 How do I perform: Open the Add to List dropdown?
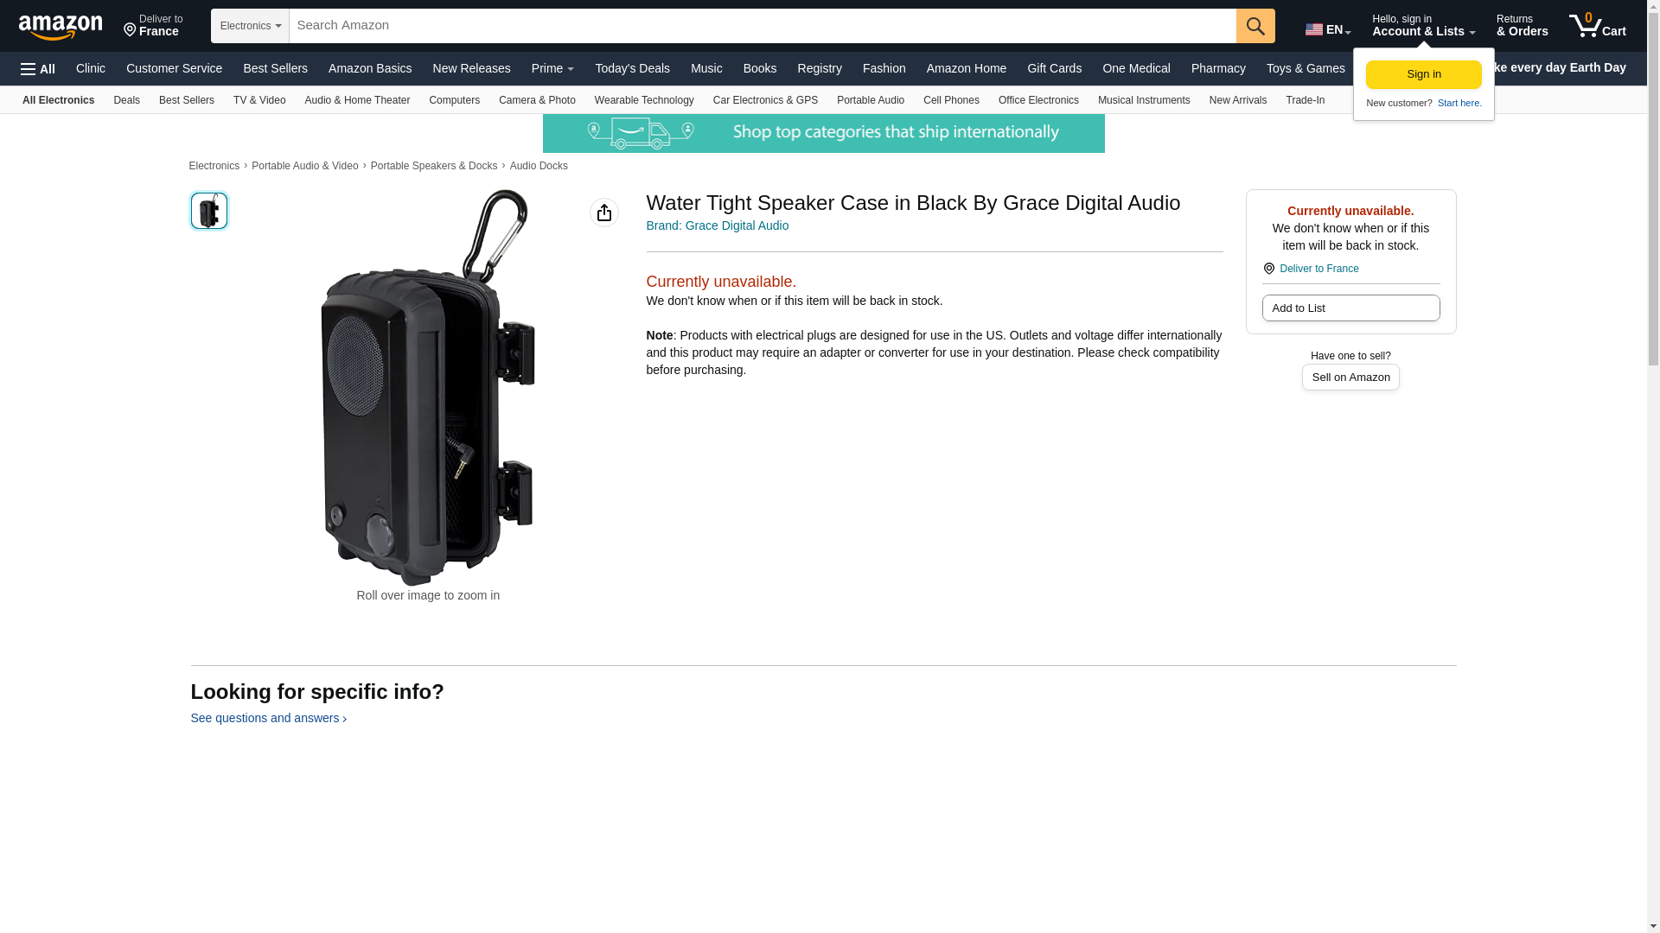click(x=1350, y=308)
